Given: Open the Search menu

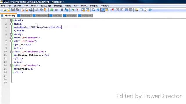Looking at the screenshot, I should 17,6.
